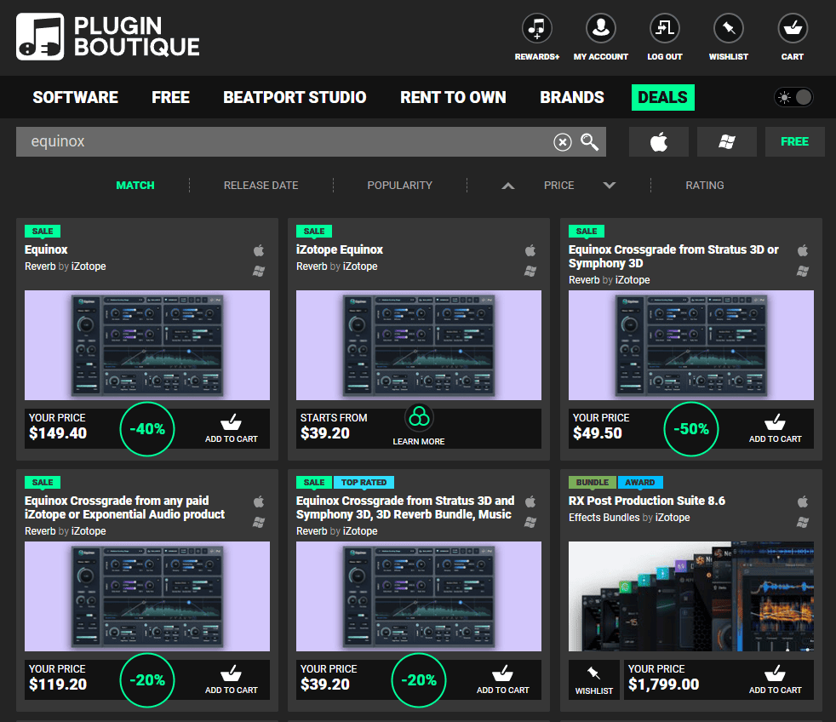Filter results by Apple macOS
The height and width of the screenshot is (722, 836).
pos(659,142)
